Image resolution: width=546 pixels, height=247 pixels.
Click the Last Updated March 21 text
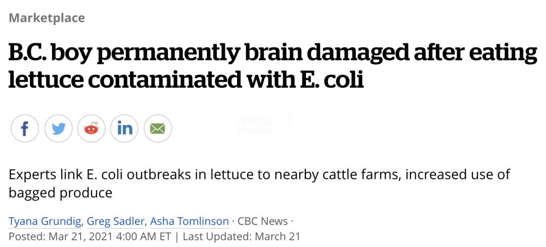pos(241,236)
